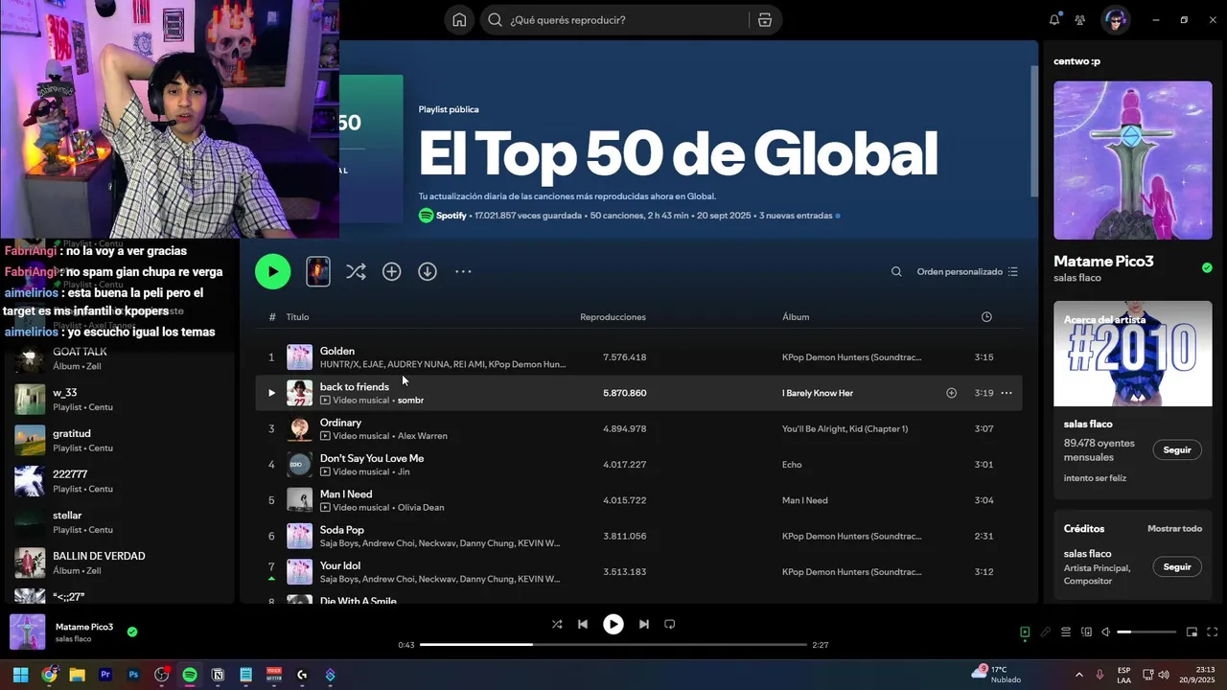The width and height of the screenshot is (1227, 690).
Task: Seek within the song progress bar
Action: 613,645
